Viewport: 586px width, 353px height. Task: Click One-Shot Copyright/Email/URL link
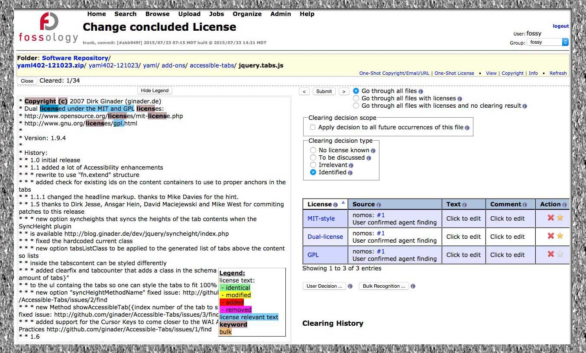point(395,73)
